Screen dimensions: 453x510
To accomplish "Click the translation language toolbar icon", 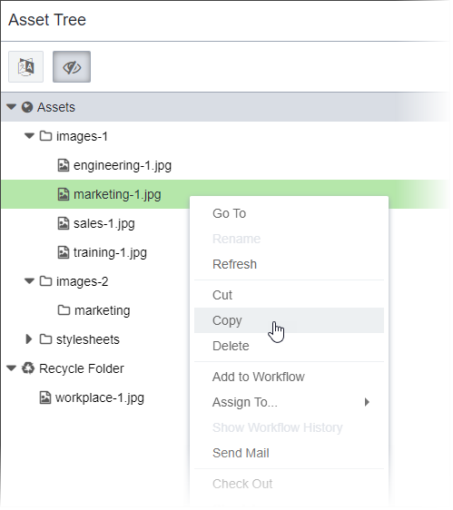I will (25, 67).
